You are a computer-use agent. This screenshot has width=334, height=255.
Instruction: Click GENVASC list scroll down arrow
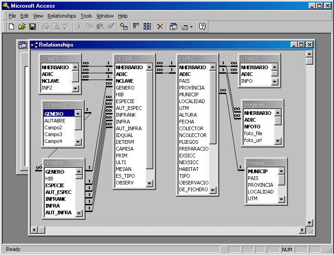point(78,142)
